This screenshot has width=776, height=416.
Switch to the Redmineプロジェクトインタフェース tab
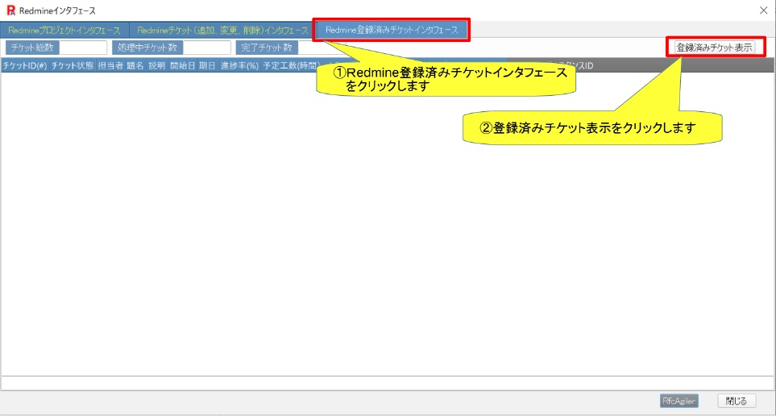(x=64, y=30)
